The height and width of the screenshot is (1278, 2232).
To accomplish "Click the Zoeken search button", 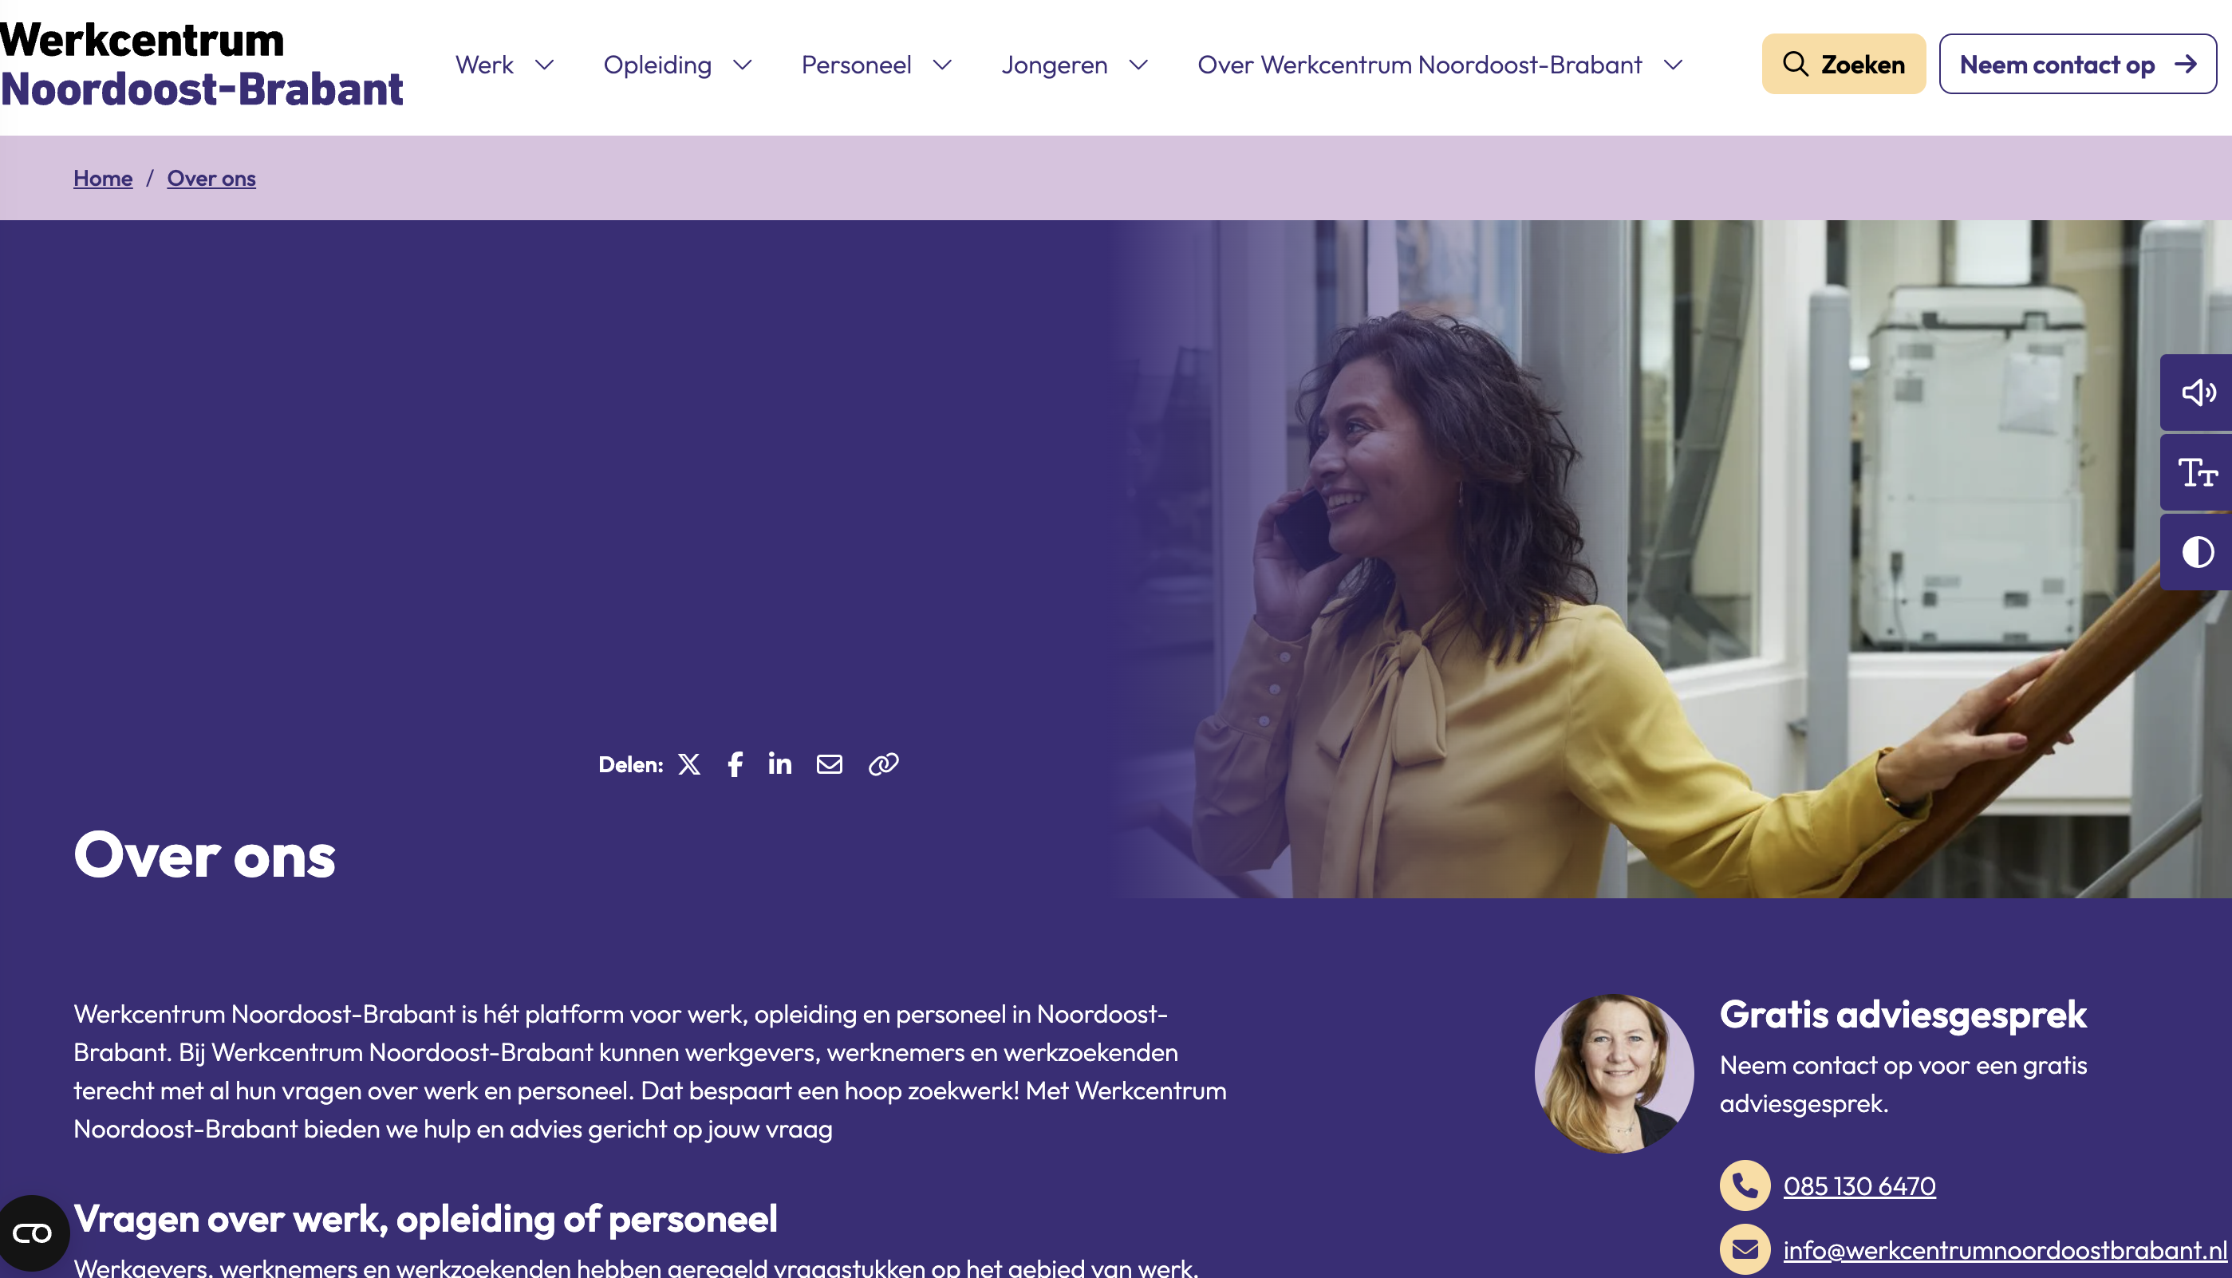I will pos(1844,64).
